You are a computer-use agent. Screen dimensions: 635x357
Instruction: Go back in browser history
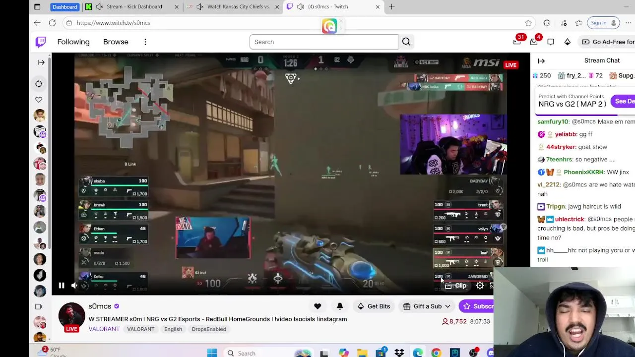(x=37, y=23)
